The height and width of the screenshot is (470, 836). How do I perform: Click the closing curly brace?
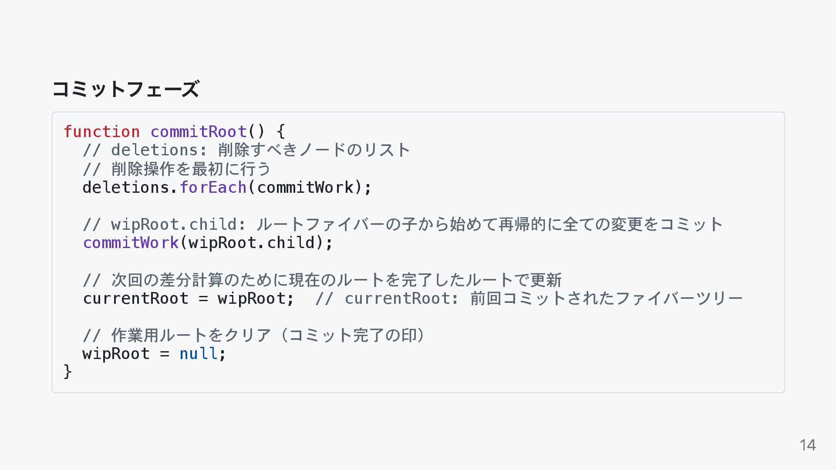68,372
